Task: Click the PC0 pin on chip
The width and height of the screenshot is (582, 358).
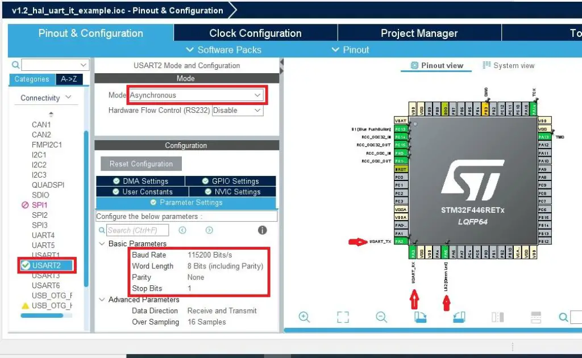Action: tap(401, 177)
